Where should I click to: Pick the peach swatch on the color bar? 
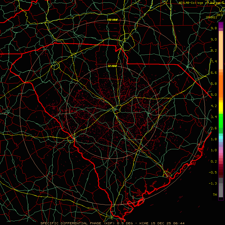click(221, 52)
